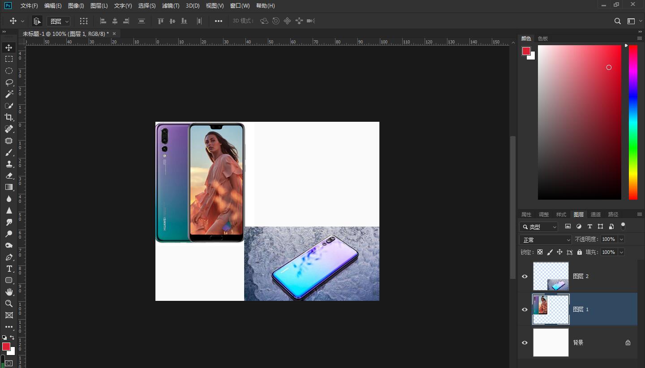Viewport: 645px width, 368px height.
Task: Expand the 不透明度 opacity dropdown arrow
Action: point(621,240)
